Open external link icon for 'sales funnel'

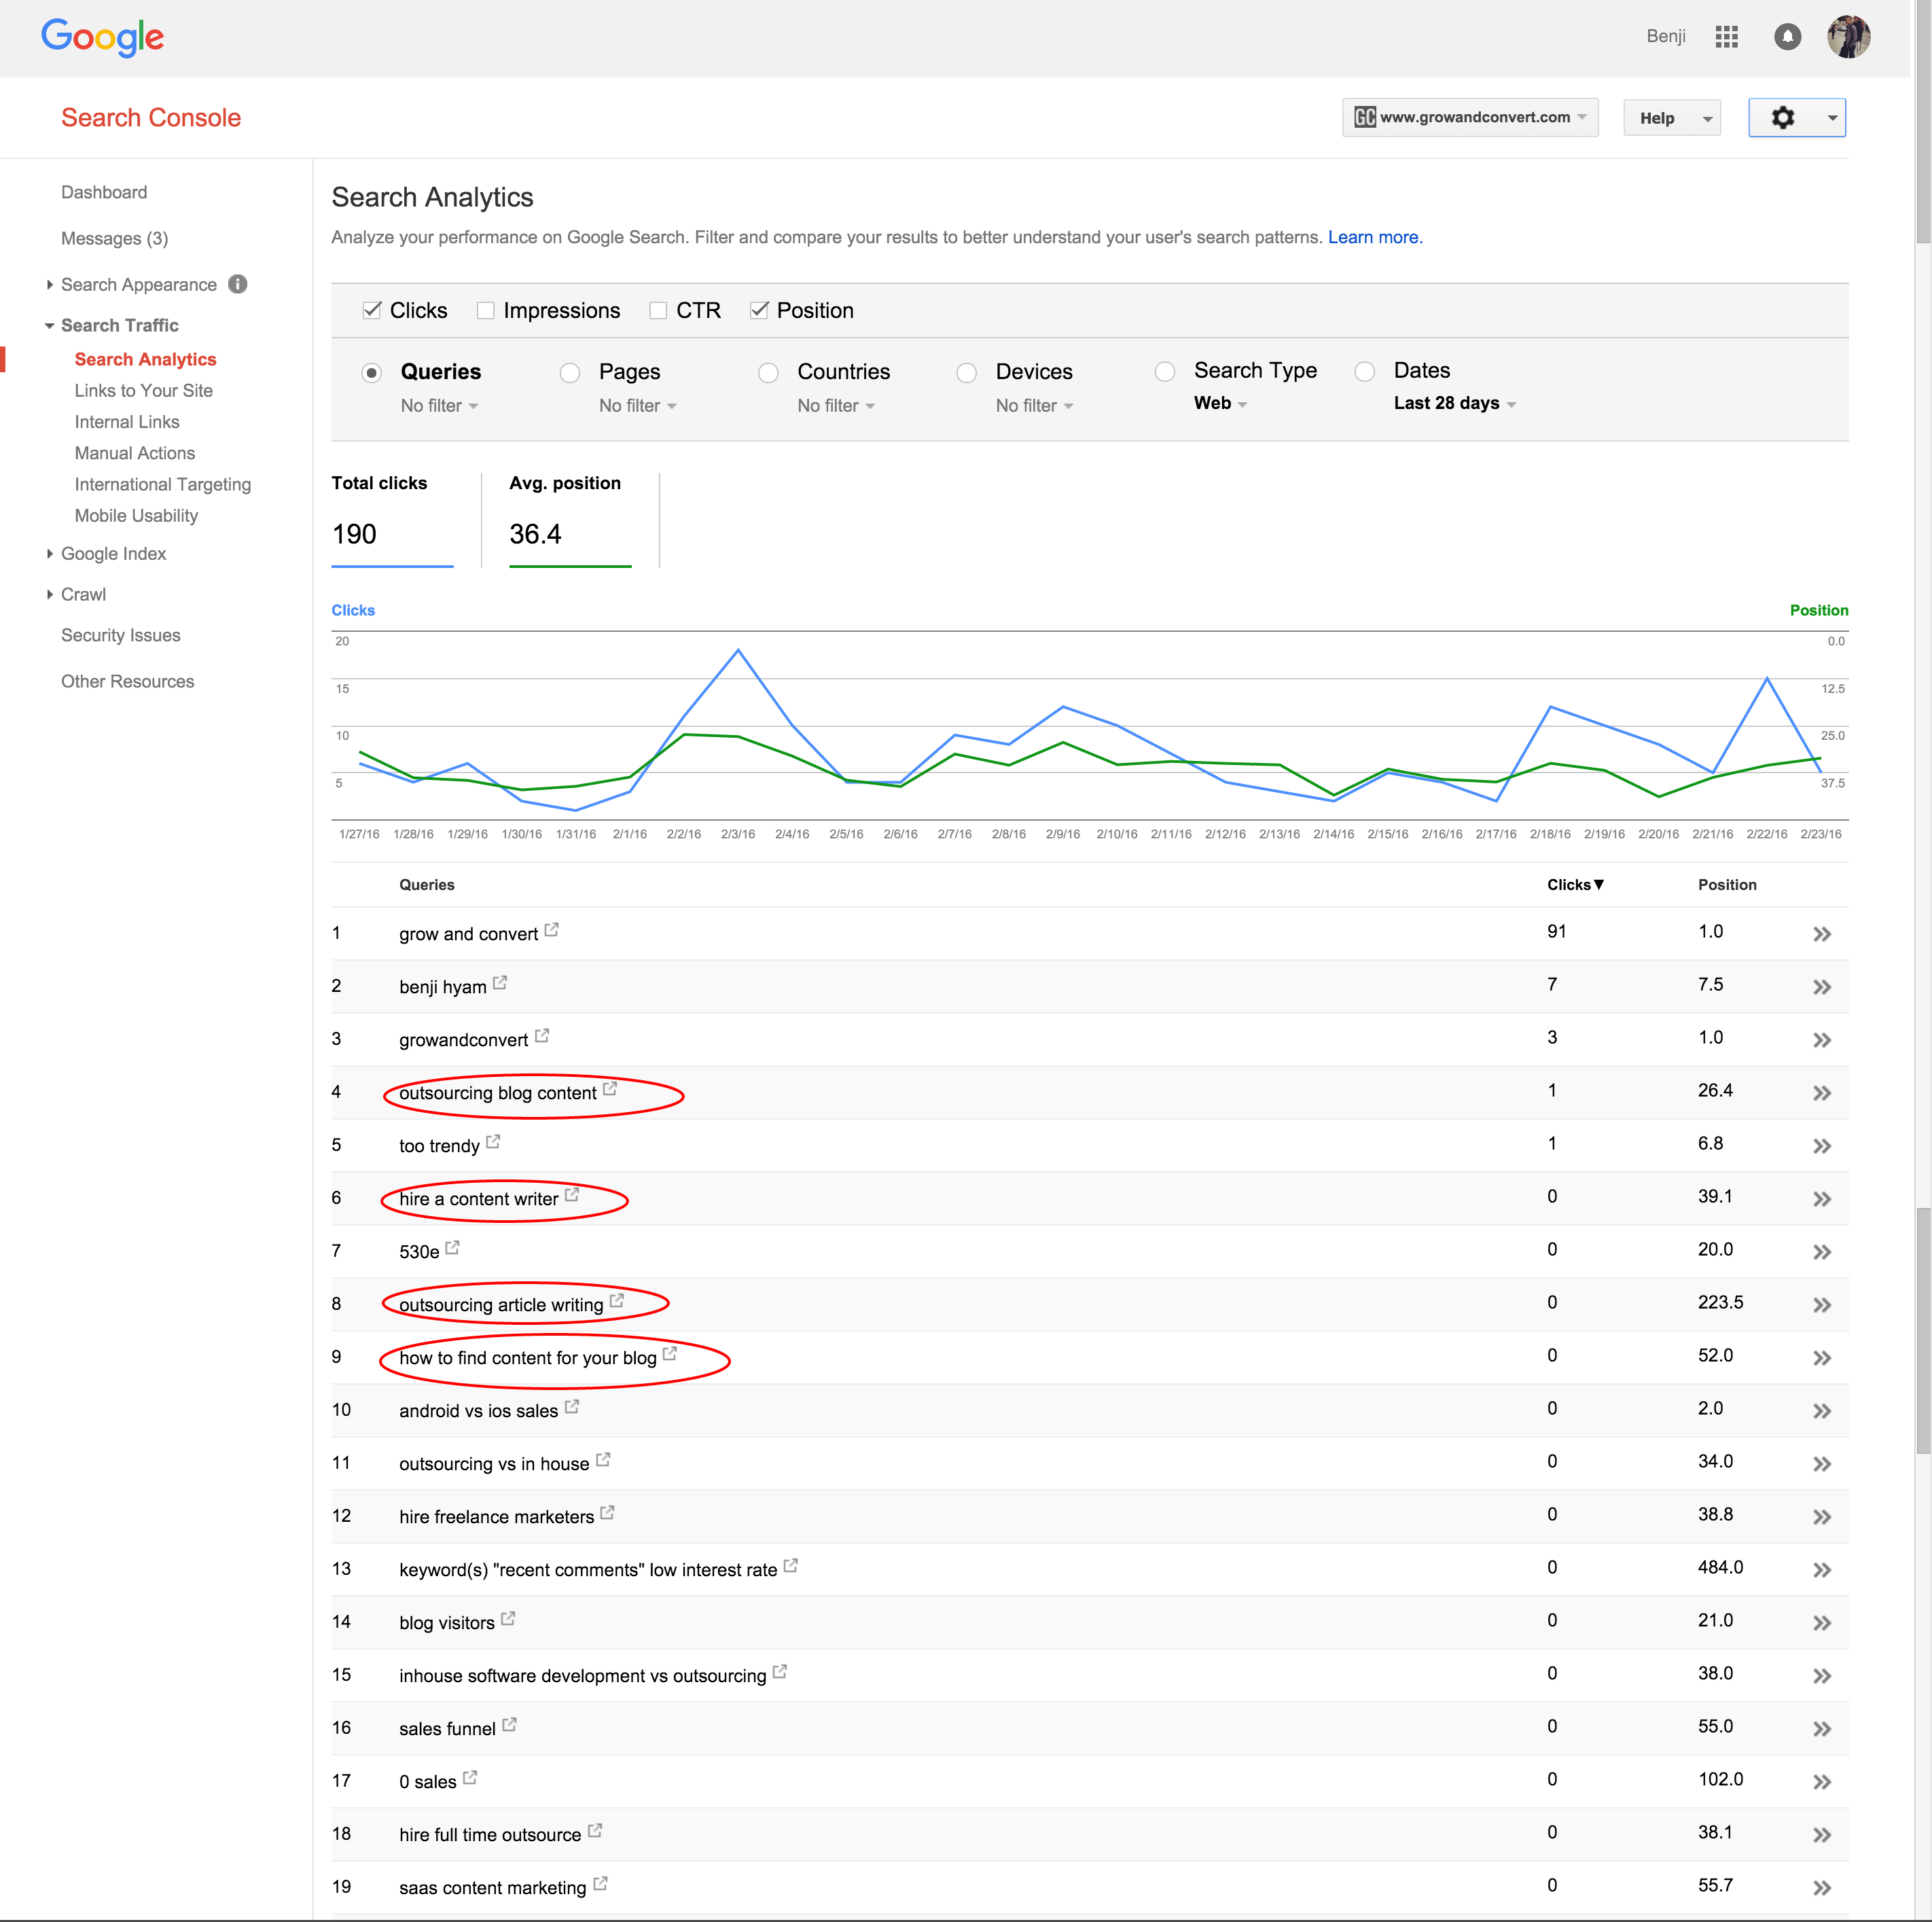point(509,1724)
